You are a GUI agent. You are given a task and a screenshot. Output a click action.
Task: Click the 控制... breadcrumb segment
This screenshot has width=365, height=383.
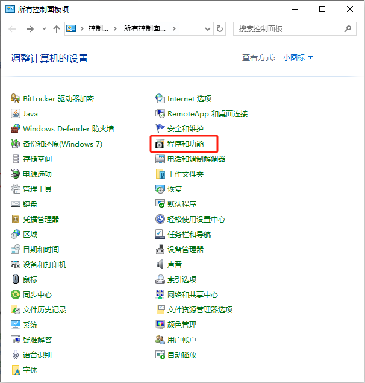pos(98,28)
